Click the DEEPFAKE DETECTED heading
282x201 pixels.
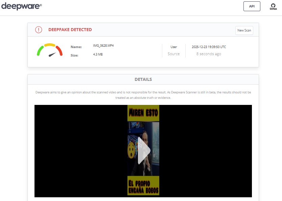pyautogui.click(x=70, y=30)
